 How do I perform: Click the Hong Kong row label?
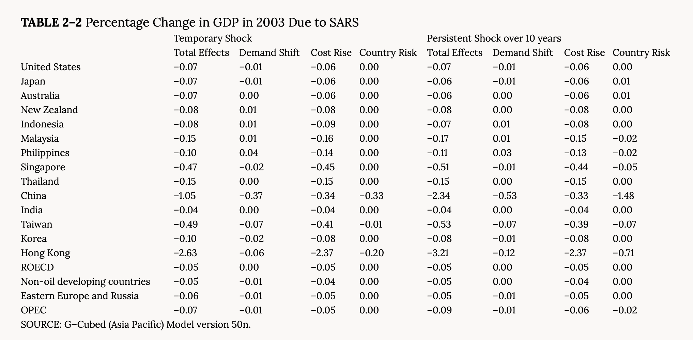[x=45, y=253]
